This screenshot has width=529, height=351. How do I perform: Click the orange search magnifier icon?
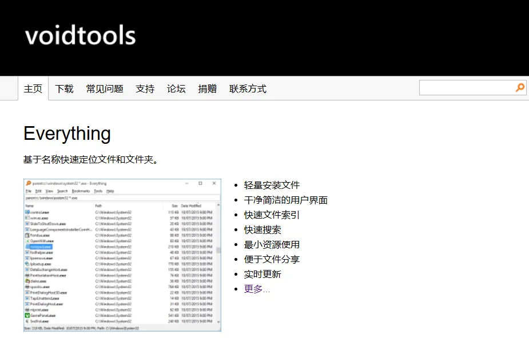pos(520,87)
